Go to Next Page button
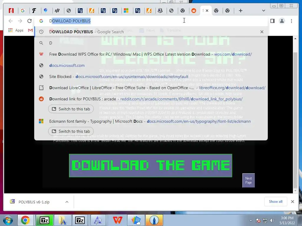Image resolution: width=302 pixels, height=226 pixels. (x=248, y=180)
